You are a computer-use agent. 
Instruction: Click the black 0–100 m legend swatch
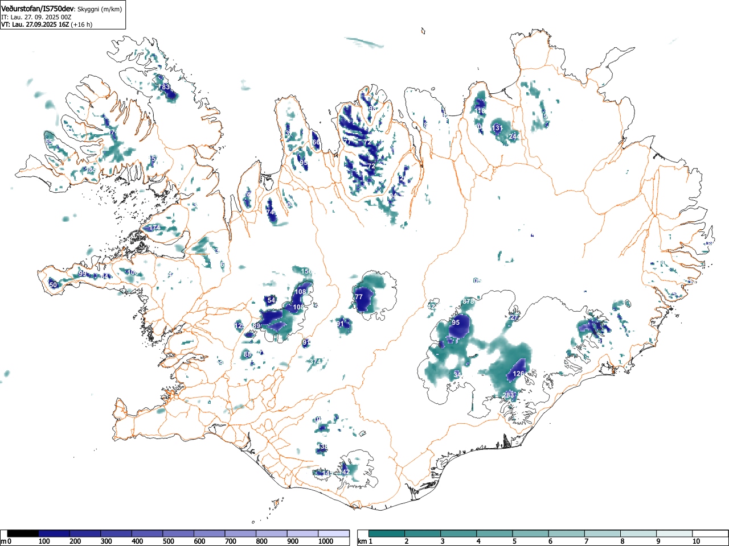click(23, 533)
